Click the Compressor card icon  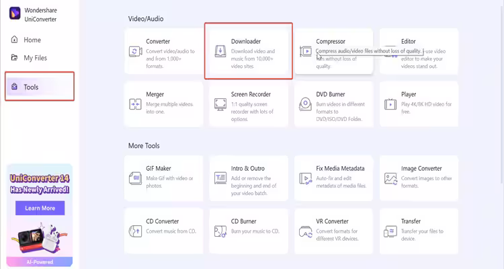(x=305, y=52)
